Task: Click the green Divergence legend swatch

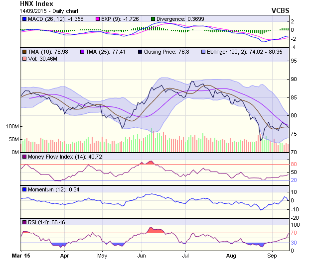Action: [x=153, y=19]
